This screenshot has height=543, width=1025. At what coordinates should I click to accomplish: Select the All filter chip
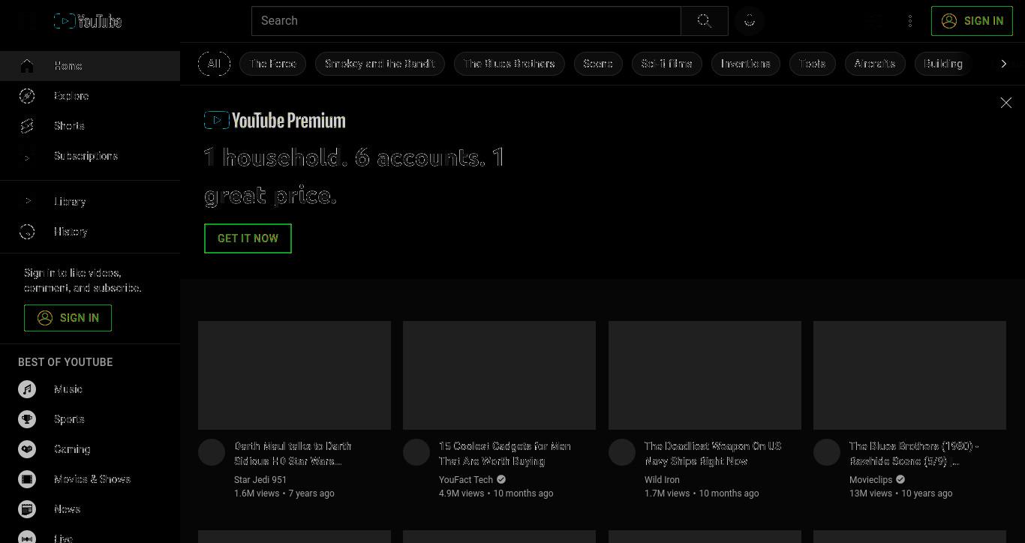214,64
